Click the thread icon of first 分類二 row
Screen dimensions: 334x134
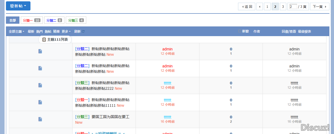(x=40, y=51)
